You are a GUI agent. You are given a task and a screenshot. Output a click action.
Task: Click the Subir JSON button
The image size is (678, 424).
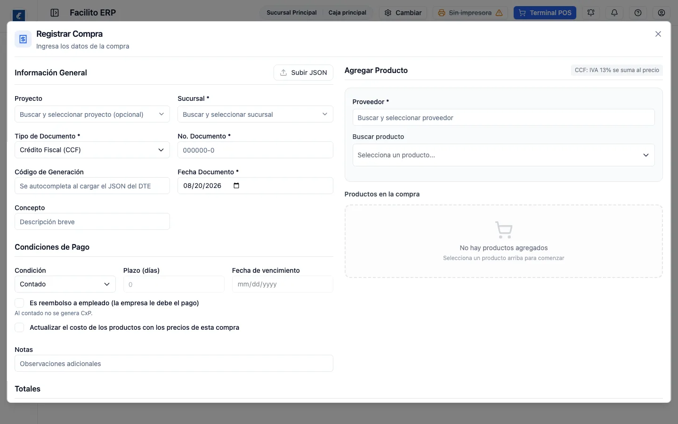pyautogui.click(x=303, y=73)
